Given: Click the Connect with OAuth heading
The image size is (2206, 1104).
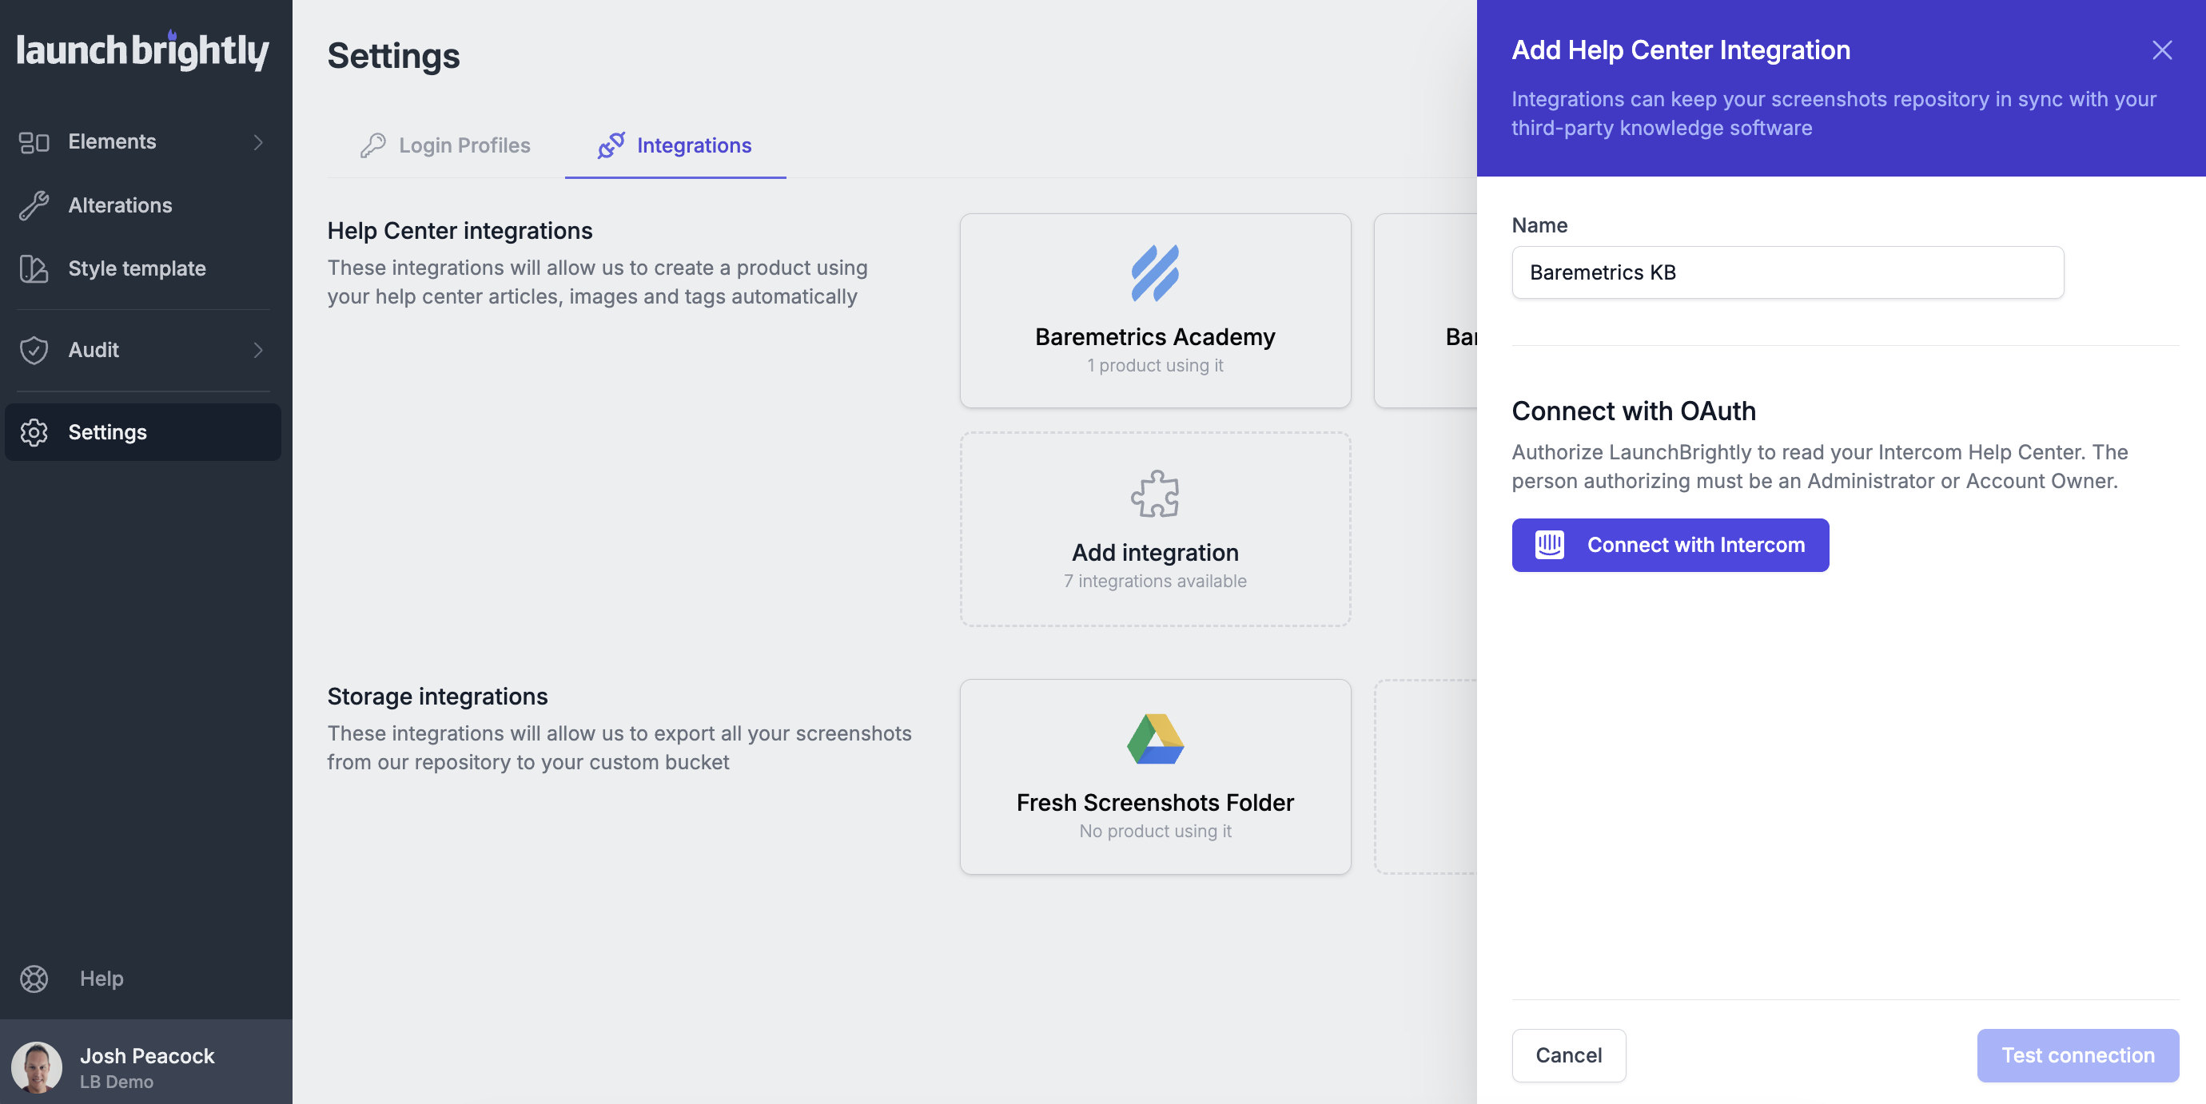Looking at the screenshot, I should tap(1633, 411).
